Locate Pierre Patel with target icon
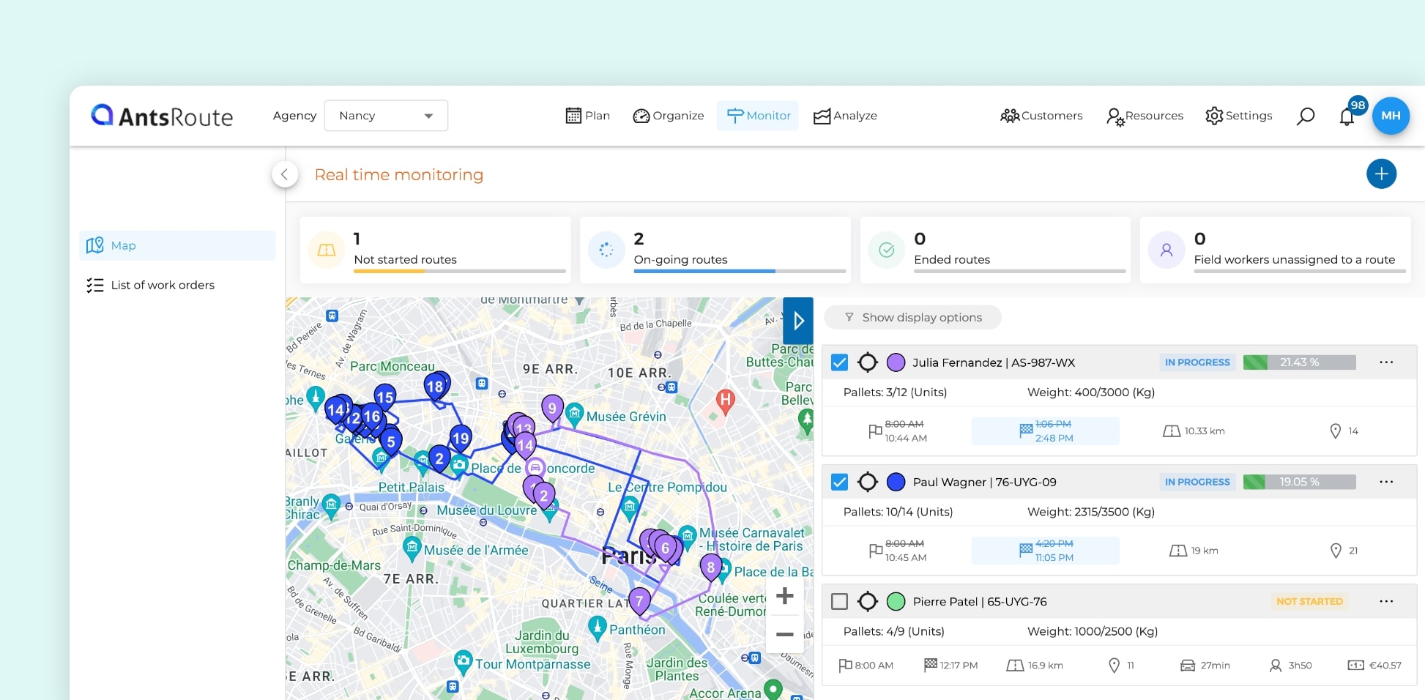This screenshot has width=1425, height=700. (868, 601)
